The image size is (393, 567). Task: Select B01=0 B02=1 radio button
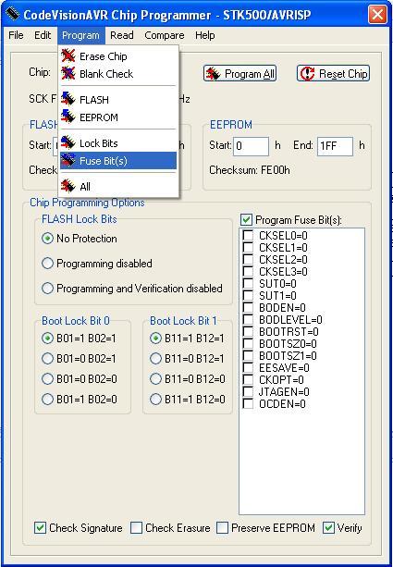click(47, 358)
